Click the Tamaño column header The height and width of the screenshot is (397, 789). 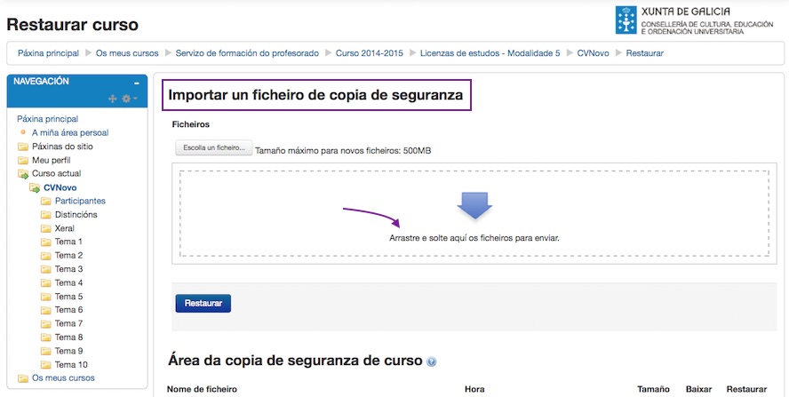click(x=653, y=389)
